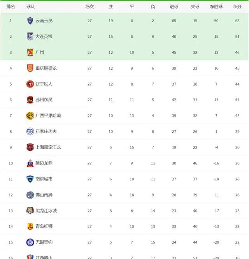Click the 进球 column header
This screenshot has height=259, width=249.
coord(174,7)
